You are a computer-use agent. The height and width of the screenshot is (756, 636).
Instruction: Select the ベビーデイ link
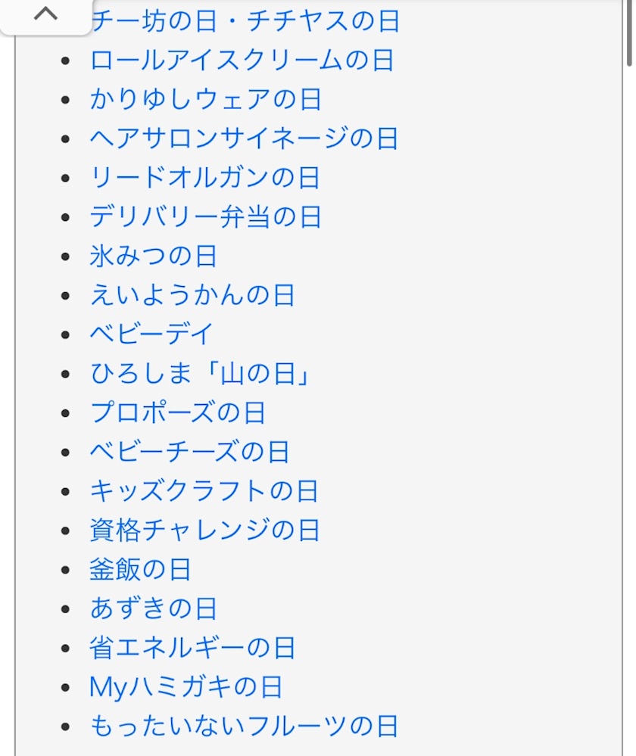[152, 334]
